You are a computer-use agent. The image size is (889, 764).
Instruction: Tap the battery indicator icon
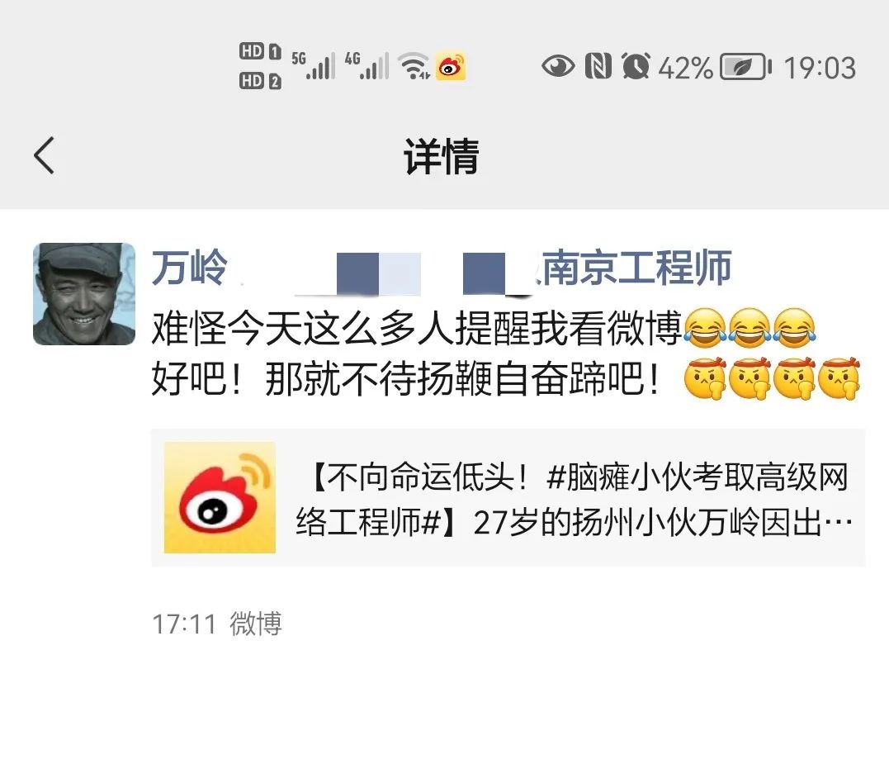(x=746, y=67)
